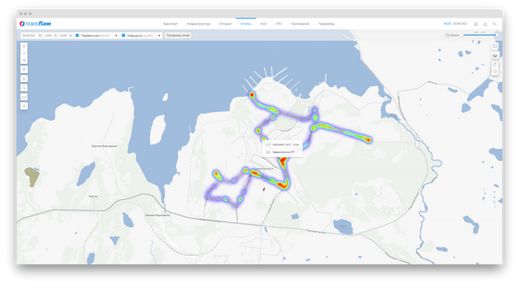This screenshot has width=519, height=288.
Task: Open the Инфраструктура menu
Action: [199, 24]
